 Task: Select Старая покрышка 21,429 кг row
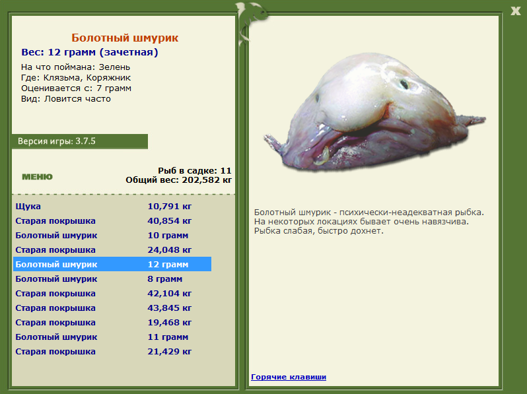tap(112, 351)
